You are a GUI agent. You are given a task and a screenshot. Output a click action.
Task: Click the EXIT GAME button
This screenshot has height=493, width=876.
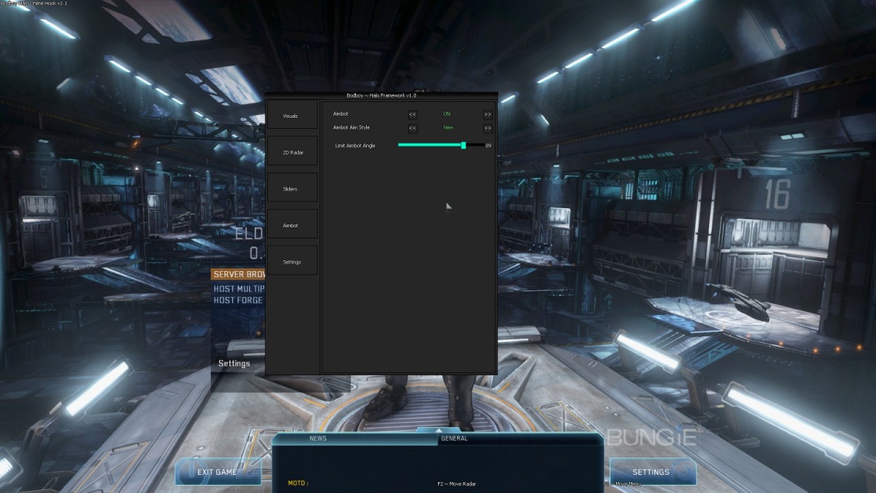coord(217,472)
